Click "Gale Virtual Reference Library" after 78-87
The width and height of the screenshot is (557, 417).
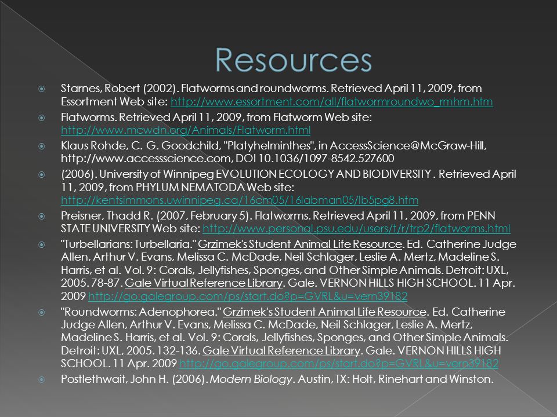204,283
